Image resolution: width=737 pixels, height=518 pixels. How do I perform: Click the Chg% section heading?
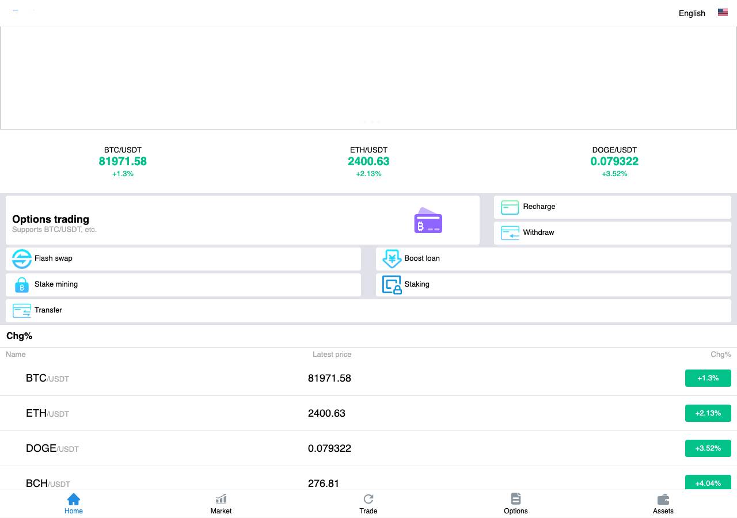tap(19, 336)
